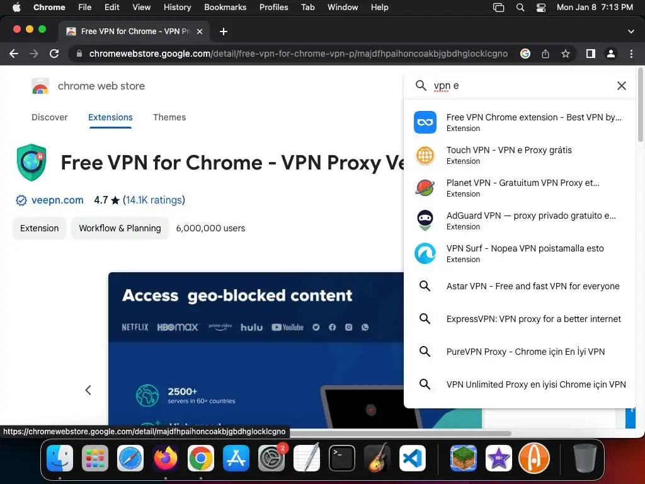This screenshot has height=484, width=645.
Task: Open the Trash in the Dock
Action: pyautogui.click(x=585, y=458)
